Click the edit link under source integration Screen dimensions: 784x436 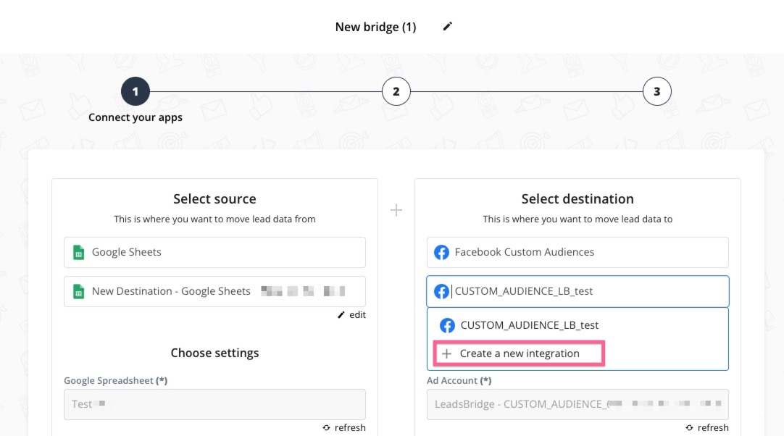[357, 315]
